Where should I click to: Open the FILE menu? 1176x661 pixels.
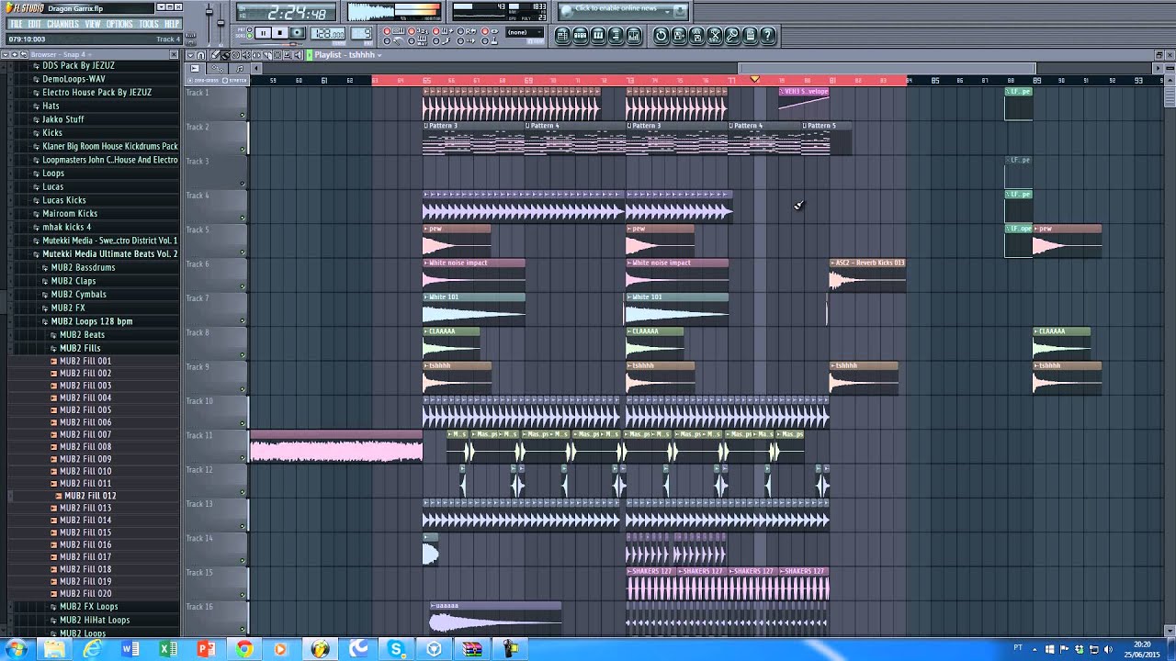click(16, 24)
